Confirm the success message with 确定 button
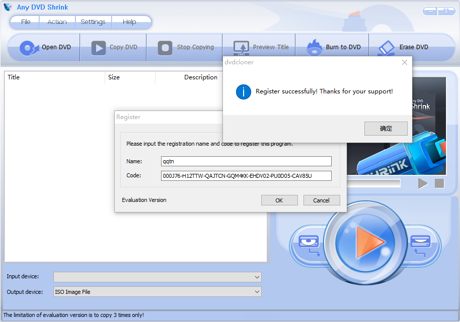This screenshot has width=460, height=322. point(386,129)
